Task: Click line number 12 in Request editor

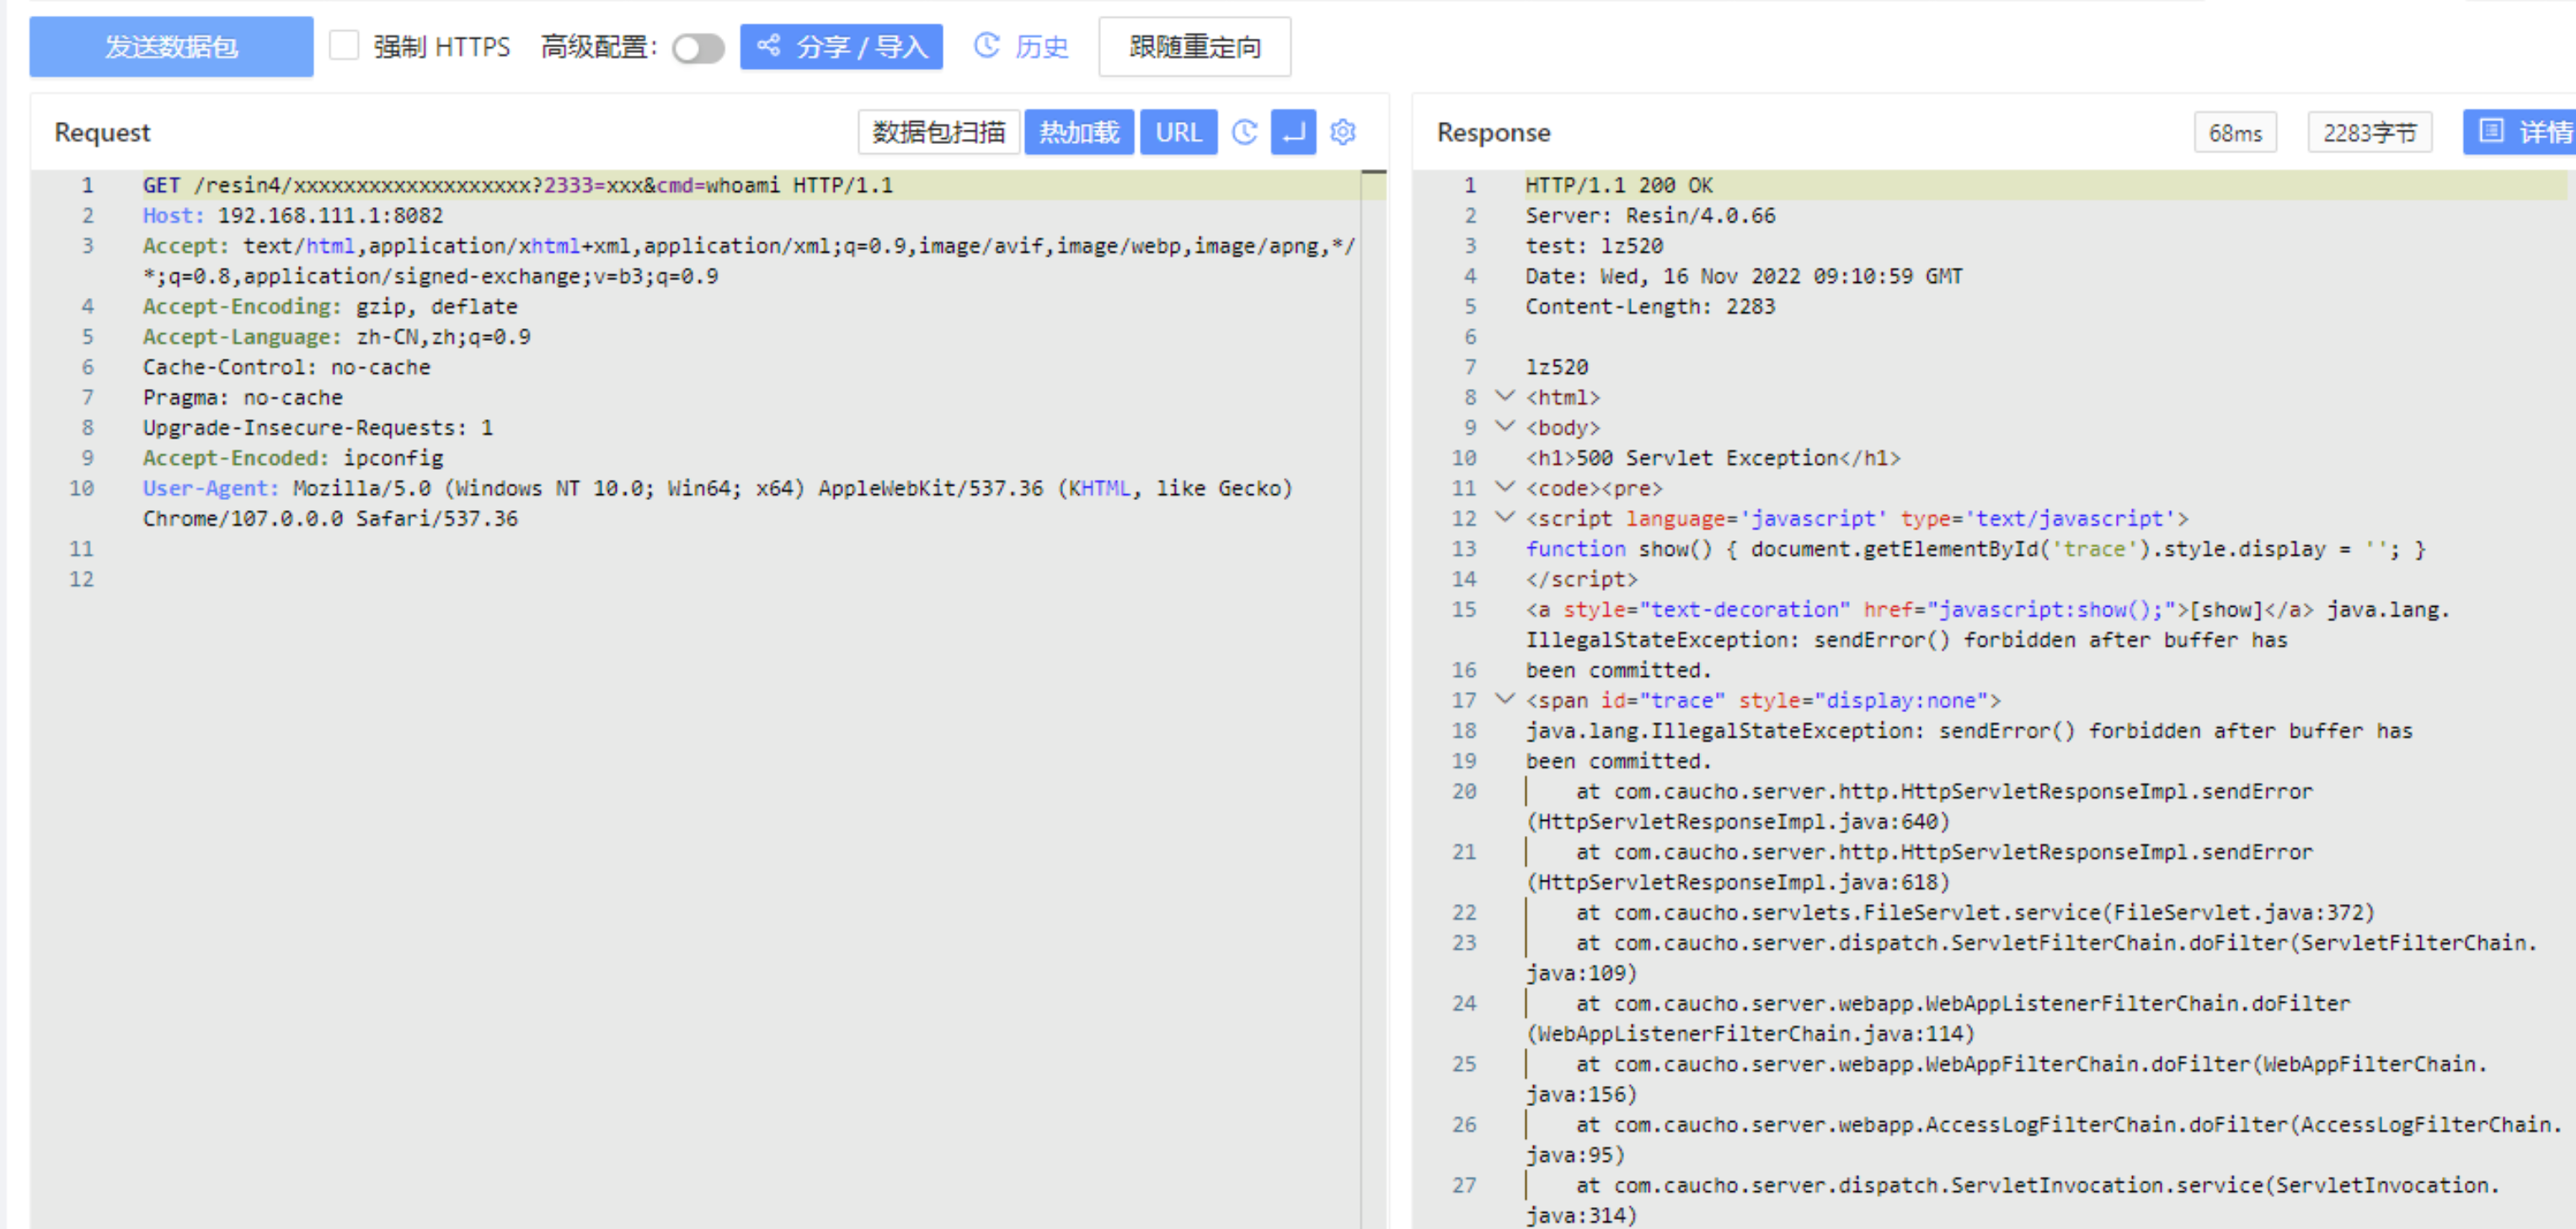Action: (81, 578)
